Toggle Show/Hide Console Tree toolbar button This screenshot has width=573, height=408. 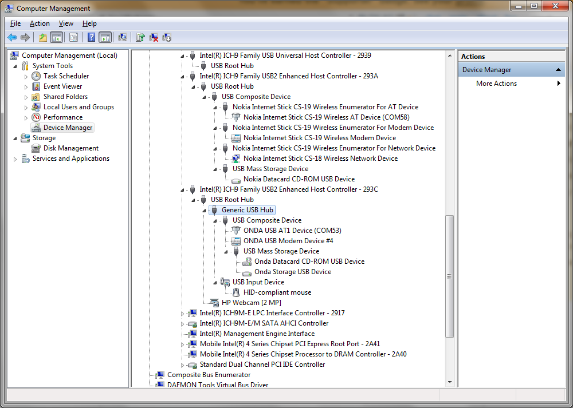point(56,37)
